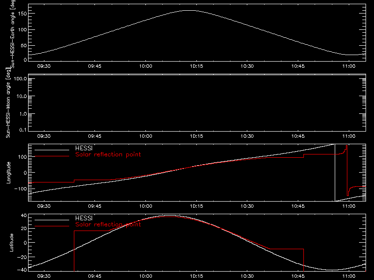Click white vertical longitude wrap line near 10:56
The height and width of the screenshot is (280, 374).
(x=335, y=173)
